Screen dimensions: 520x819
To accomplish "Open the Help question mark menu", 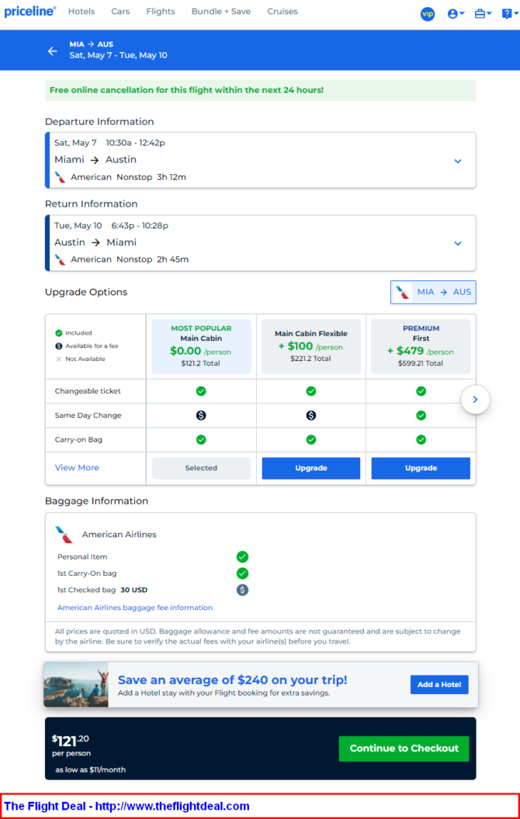I will tap(510, 14).
